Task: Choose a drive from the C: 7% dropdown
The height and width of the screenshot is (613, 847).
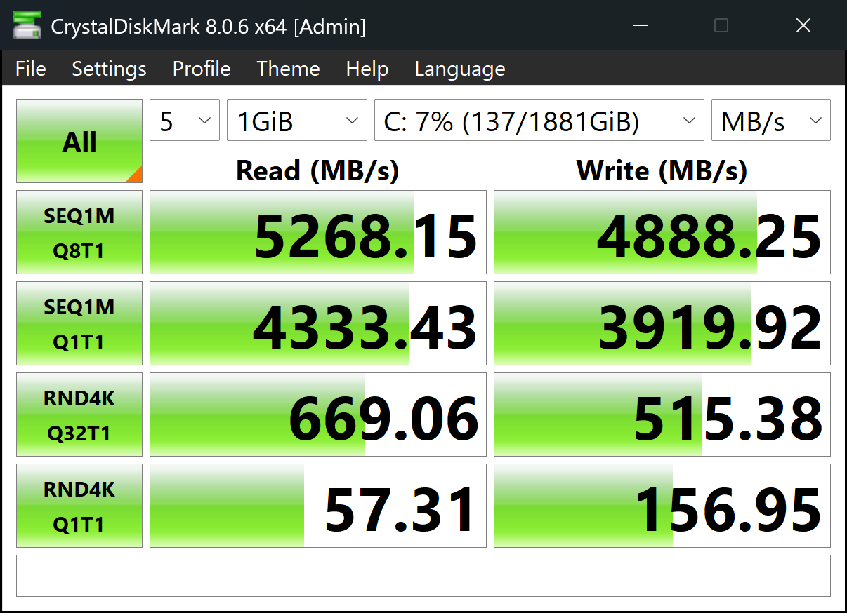Action: point(539,121)
